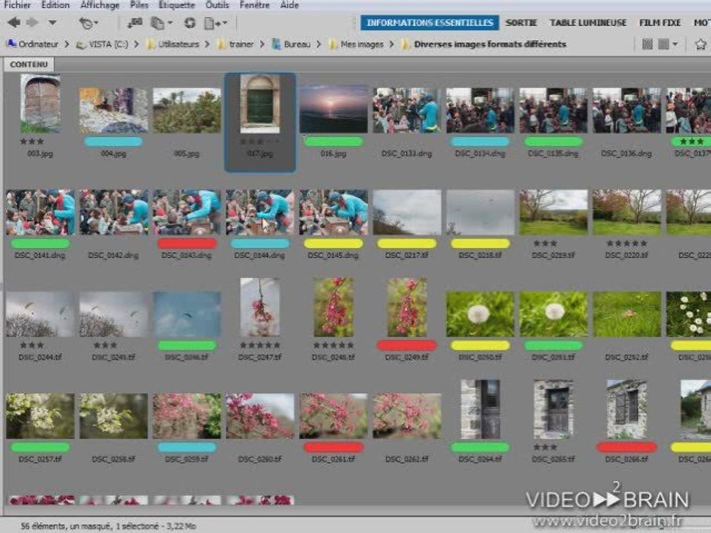Click the cyan label of 004.jpg
Image resolution: width=711 pixels, height=533 pixels.
(x=113, y=141)
